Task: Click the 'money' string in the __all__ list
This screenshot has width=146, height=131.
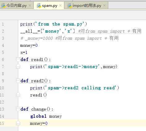Action: click(52, 31)
